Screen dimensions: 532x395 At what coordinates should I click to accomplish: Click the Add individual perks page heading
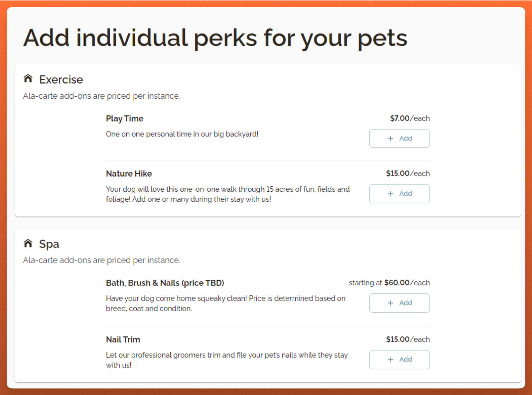(215, 38)
